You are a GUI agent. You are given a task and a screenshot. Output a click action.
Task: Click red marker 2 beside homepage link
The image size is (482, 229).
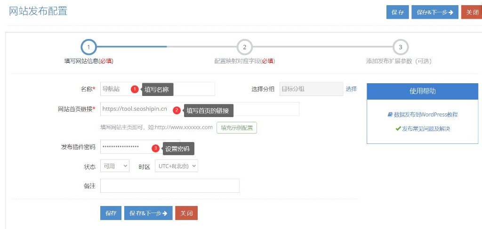click(x=177, y=111)
